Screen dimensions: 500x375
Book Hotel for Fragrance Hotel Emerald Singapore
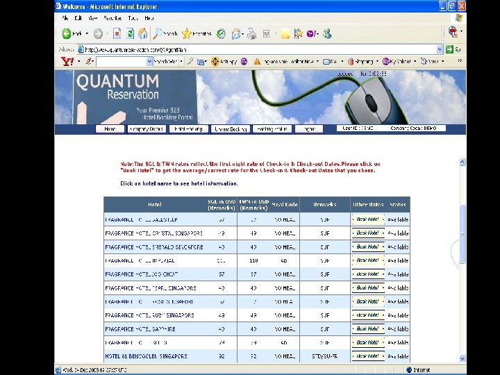(368, 247)
